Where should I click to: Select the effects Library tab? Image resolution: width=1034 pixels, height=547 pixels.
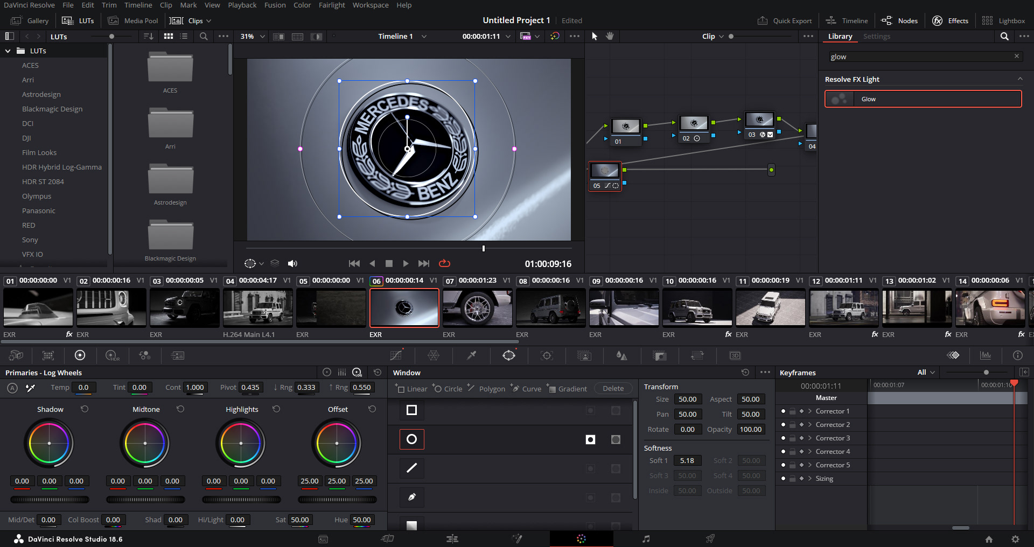[840, 36]
